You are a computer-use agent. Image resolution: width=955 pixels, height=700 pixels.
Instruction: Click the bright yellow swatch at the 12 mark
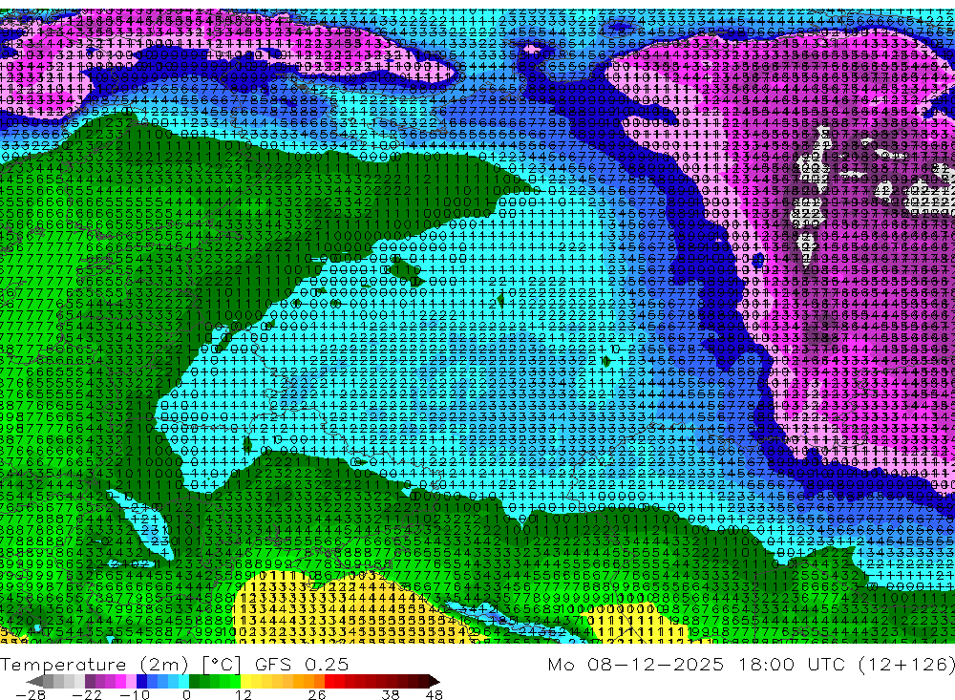[245, 681]
